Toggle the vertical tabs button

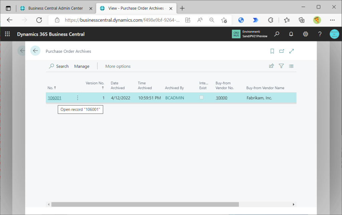click(8, 8)
